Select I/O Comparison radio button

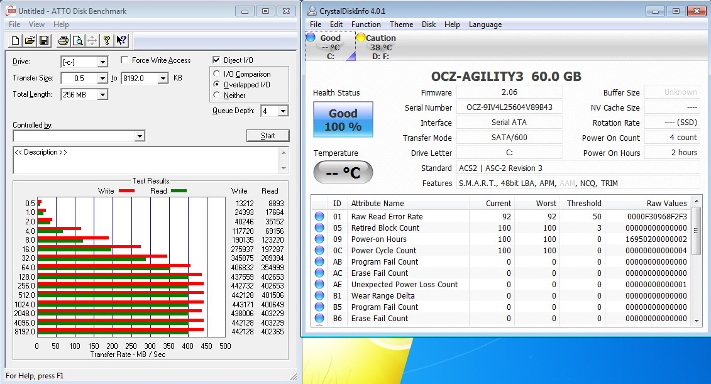tap(217, 74)
